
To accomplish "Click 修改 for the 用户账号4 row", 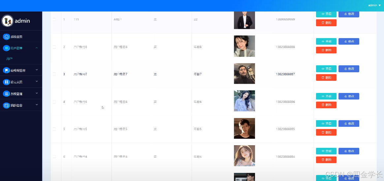I will 349,151.
